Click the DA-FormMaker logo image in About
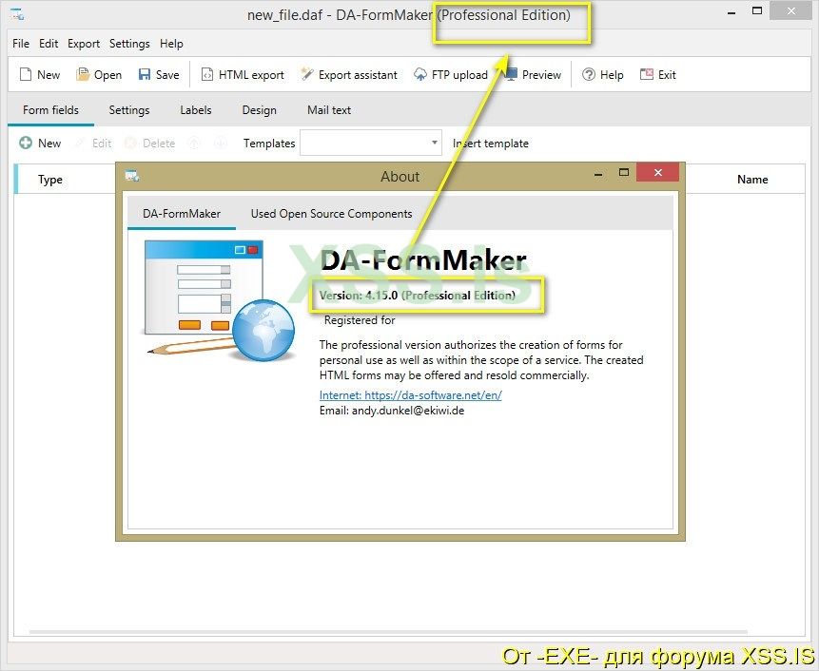 tap(220, 301)
